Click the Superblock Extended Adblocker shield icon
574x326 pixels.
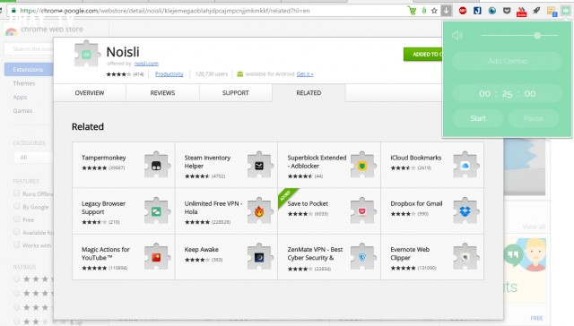tap(362, 165)
